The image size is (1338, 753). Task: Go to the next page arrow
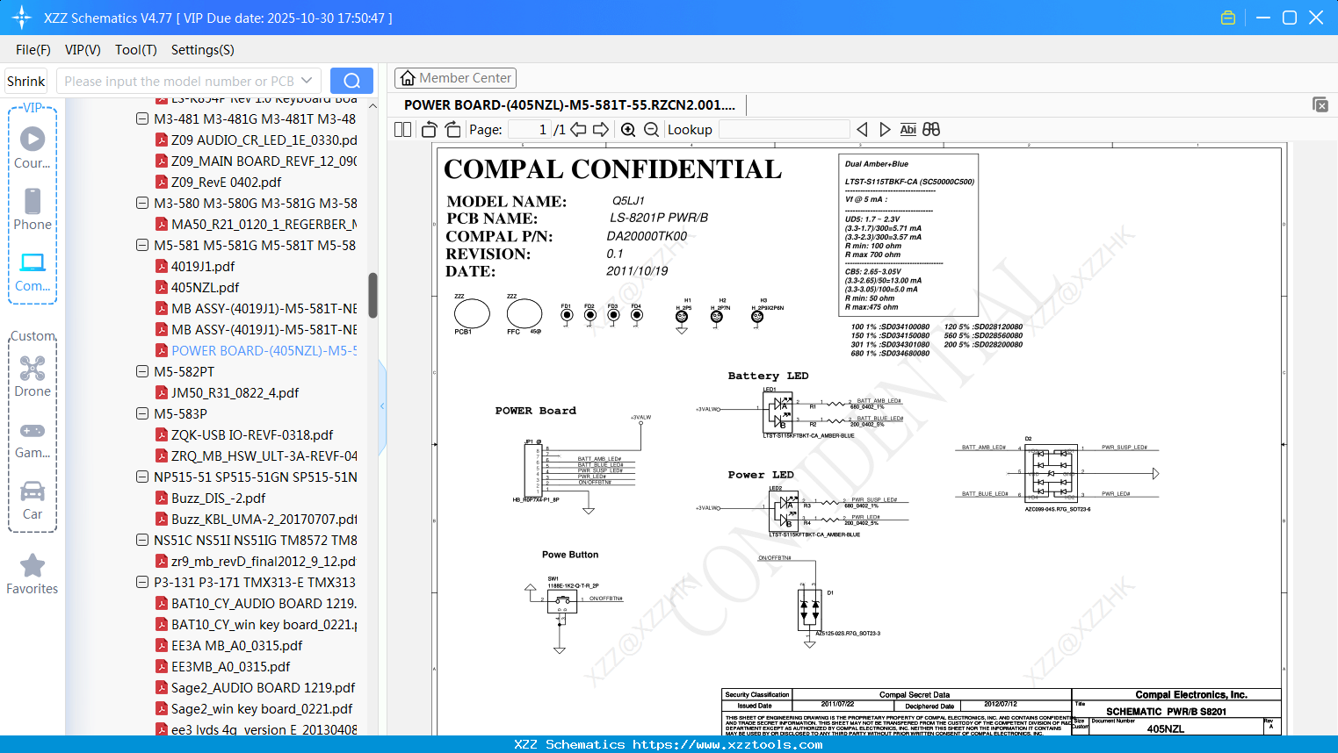(601, 130)
